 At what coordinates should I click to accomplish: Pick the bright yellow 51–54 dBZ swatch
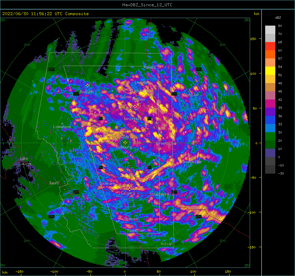click(x=270, y=71)
